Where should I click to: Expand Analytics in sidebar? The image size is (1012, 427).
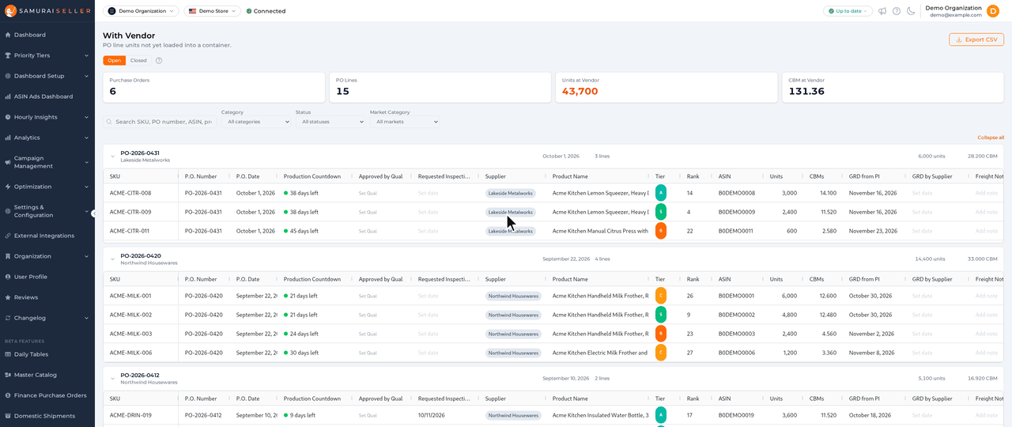tap(47, 138)
